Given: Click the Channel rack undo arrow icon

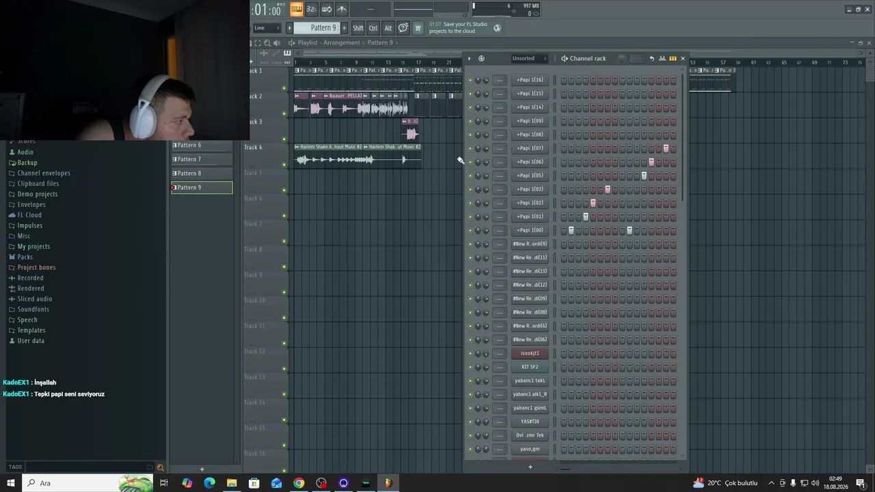Looking at the screenshot, I should point(651,58).
